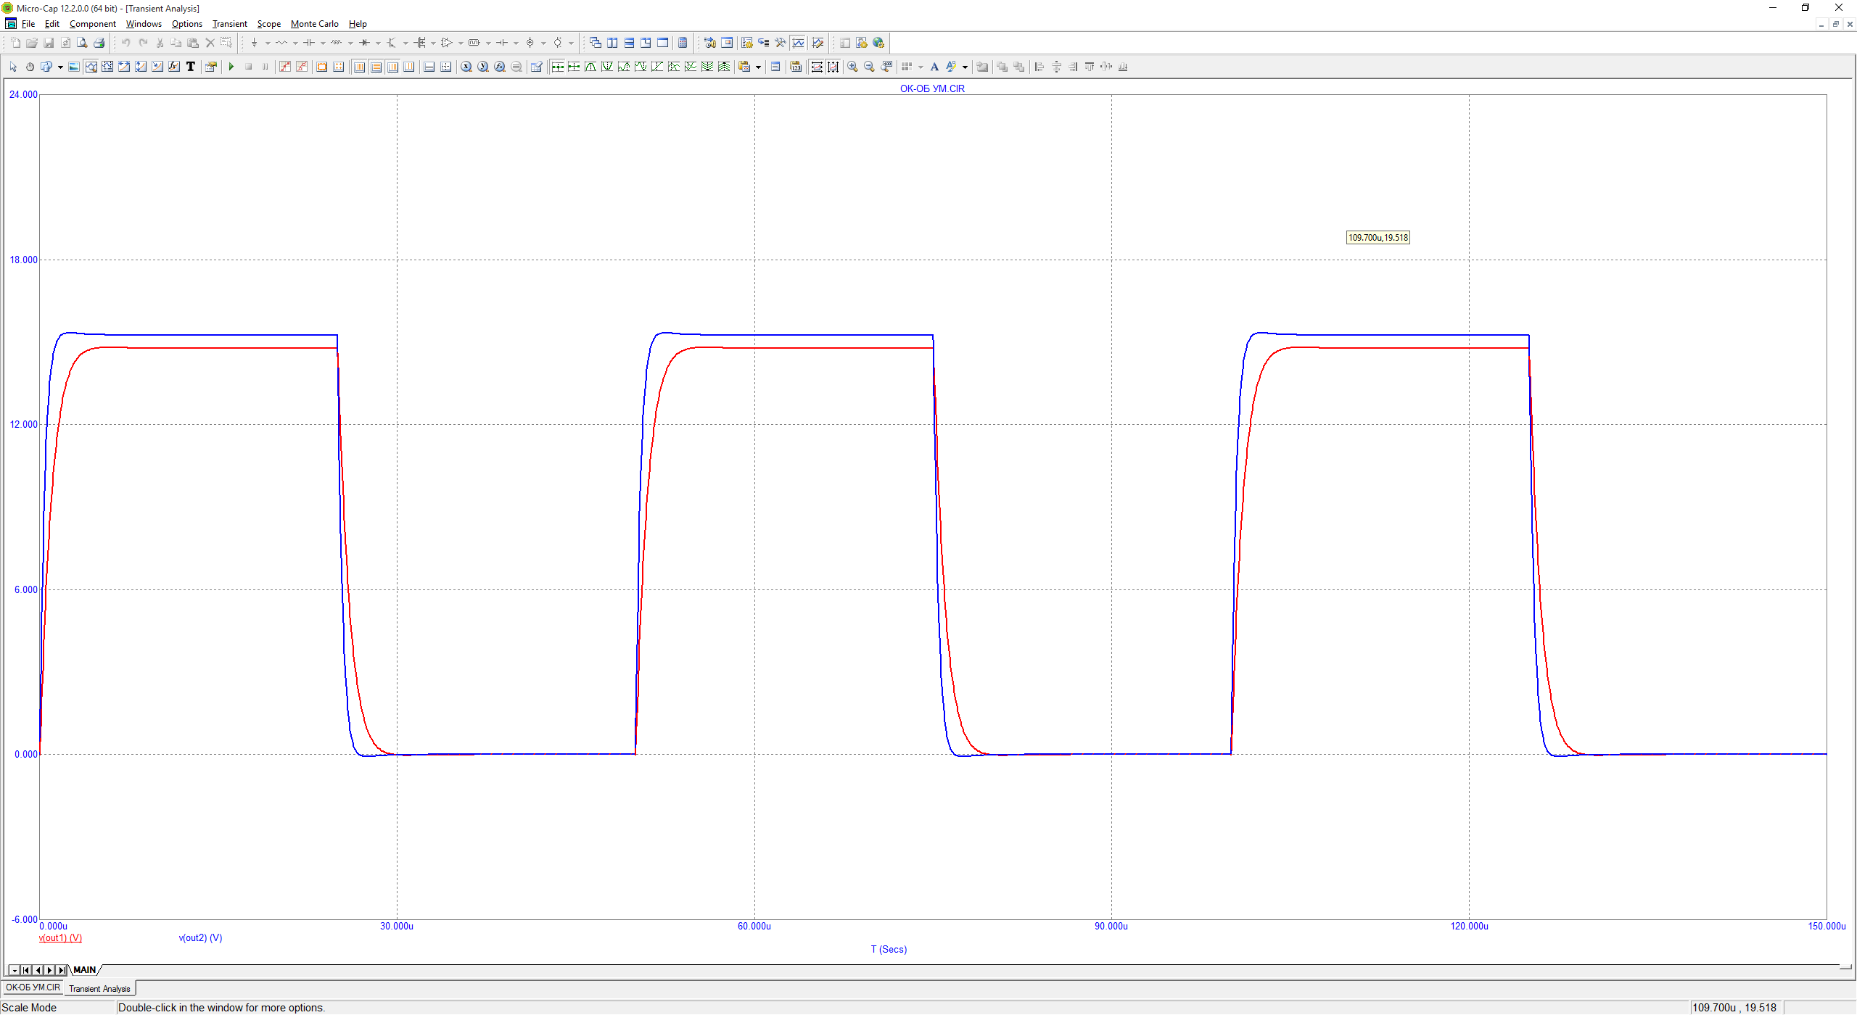
Task: Click the print icon
Action: coord(99,43)
